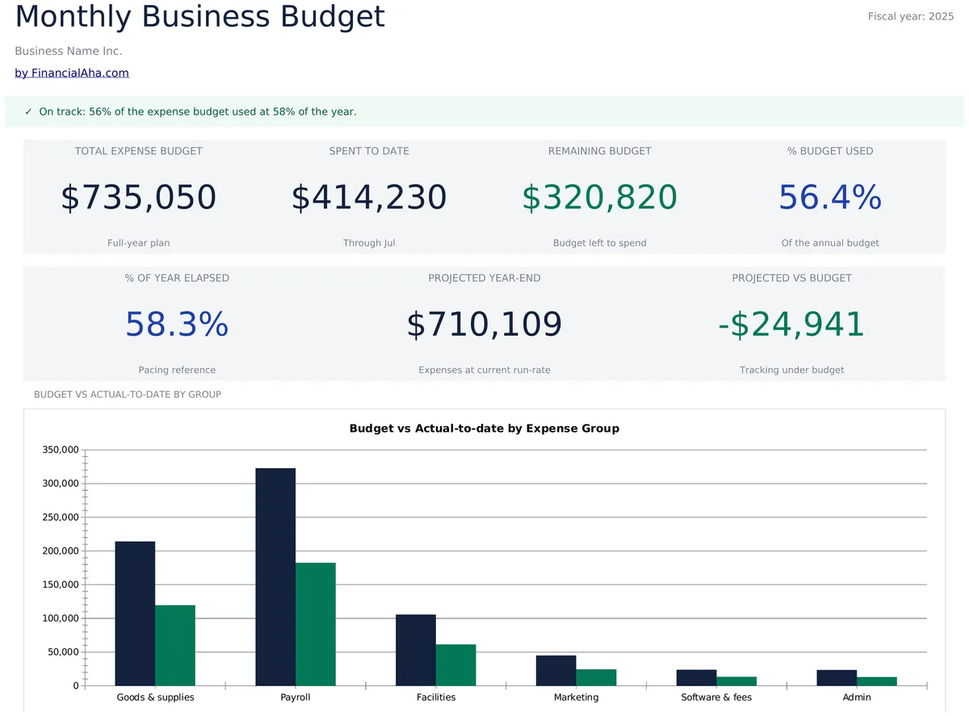This screenshot has width=969, height=716.
Task: Click the 200,000 y-axis label
Action: coord(61,551)
